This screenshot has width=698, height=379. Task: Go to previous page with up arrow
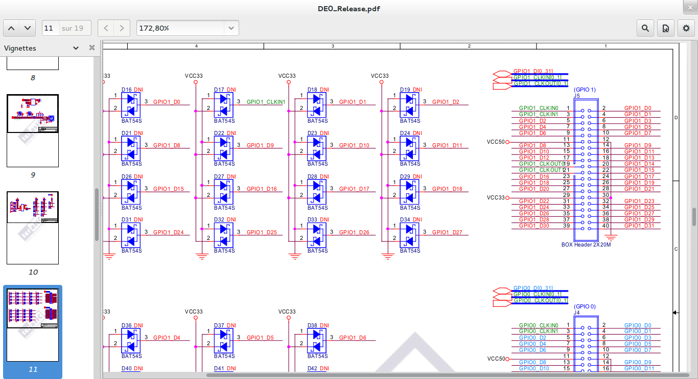(x=12, y=28)
